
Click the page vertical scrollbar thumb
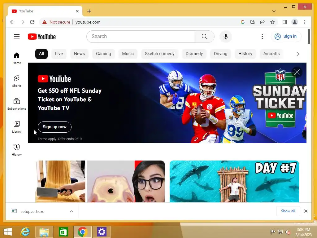coord(309,37)
